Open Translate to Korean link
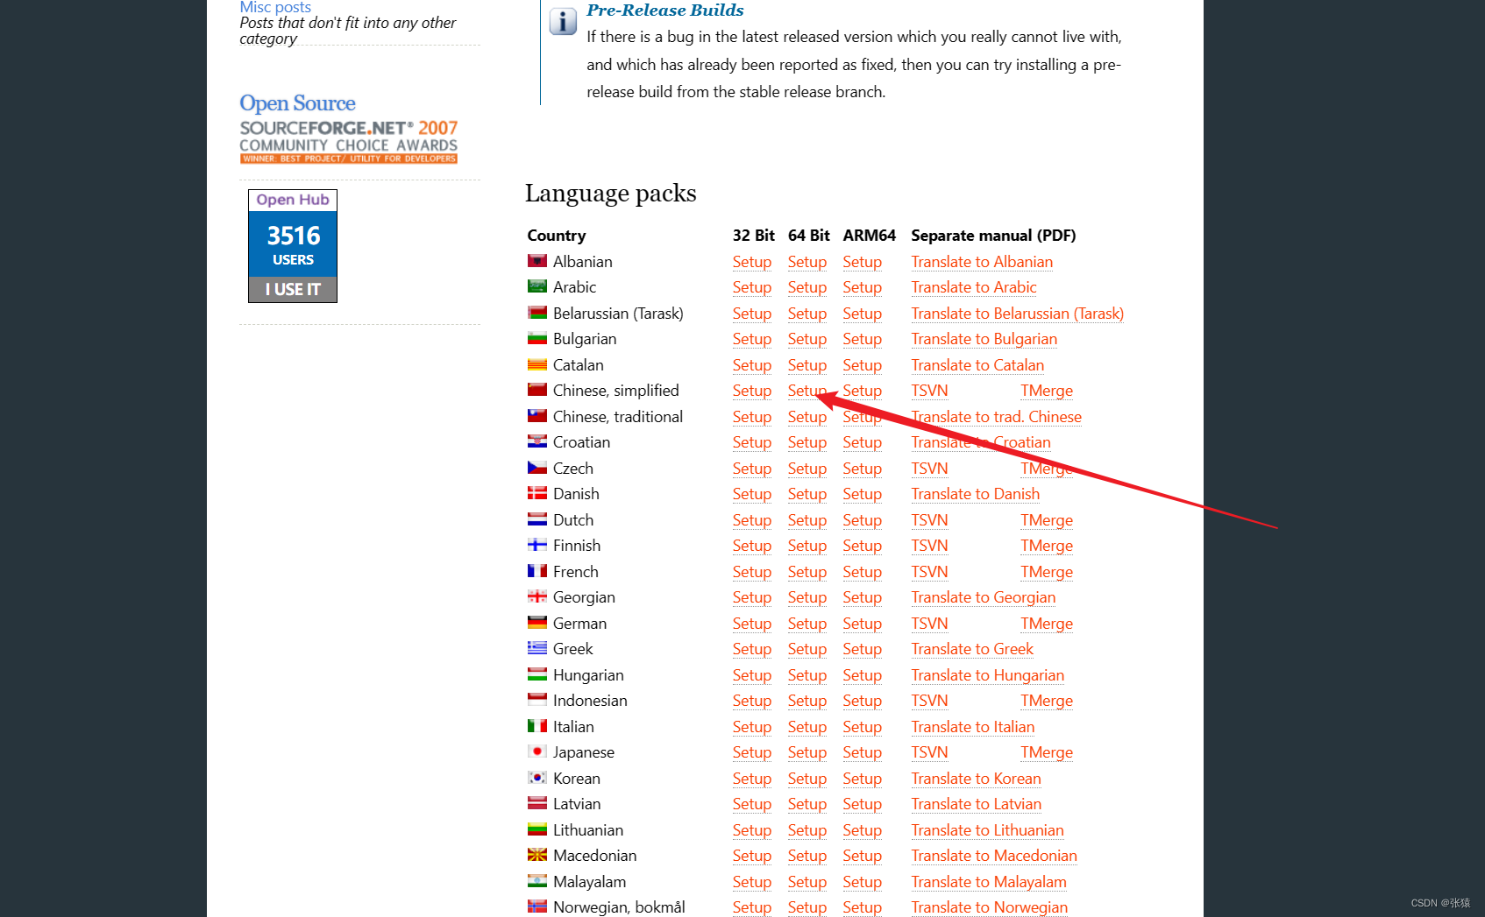 click(x=976, y=779)
